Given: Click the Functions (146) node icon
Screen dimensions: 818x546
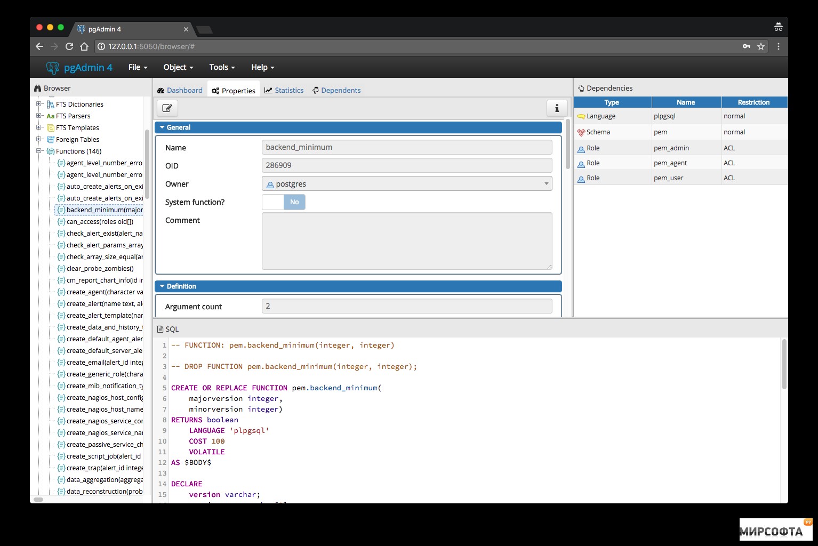Looking at the screenshot, I should pos(51,151).
